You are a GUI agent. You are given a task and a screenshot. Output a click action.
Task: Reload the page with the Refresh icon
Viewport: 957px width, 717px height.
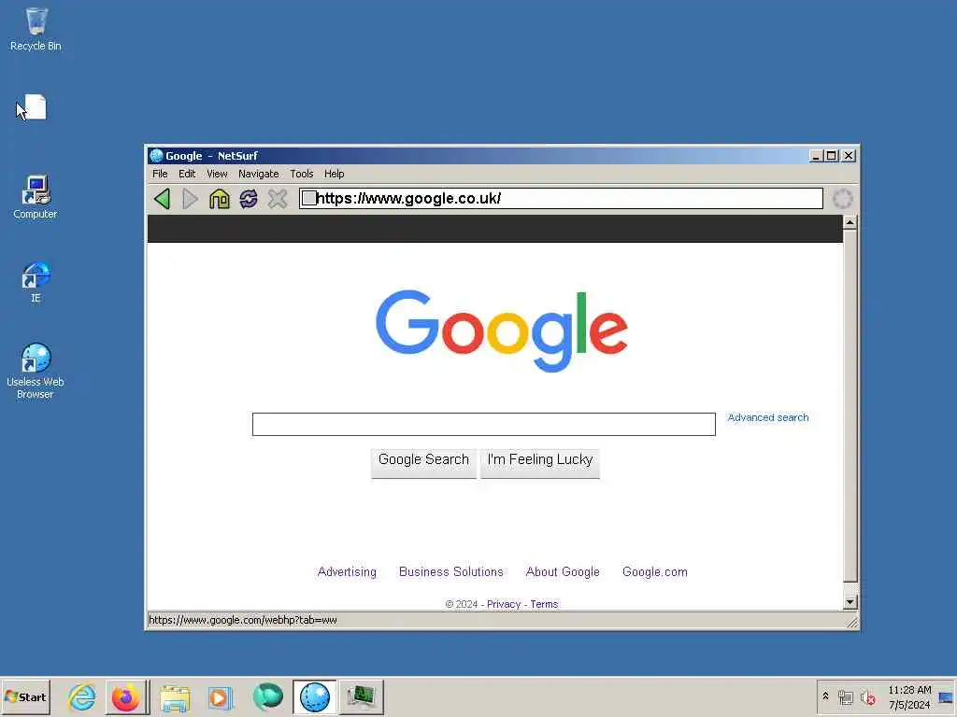point(249,199)
